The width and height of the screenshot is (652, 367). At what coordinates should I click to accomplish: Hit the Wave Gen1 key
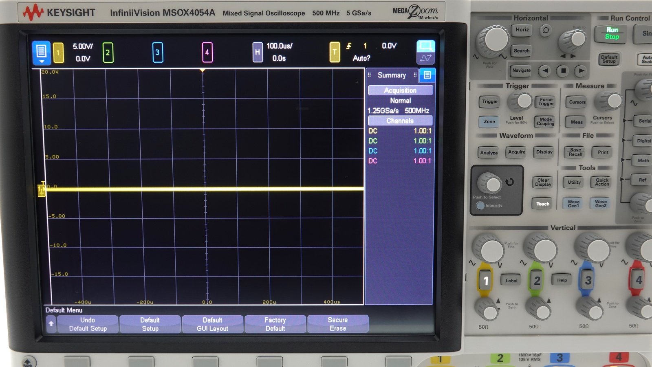pos(573,204)
